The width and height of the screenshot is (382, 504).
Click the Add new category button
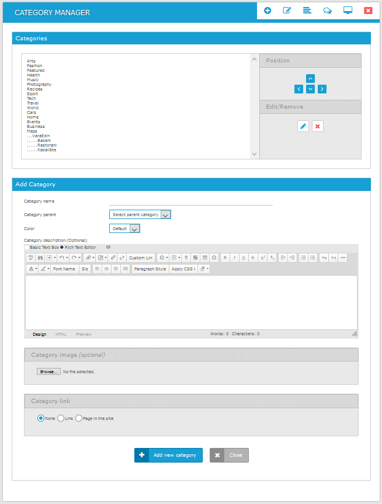coord(168,455)
